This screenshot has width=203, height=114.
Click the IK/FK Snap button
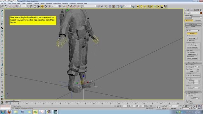point(192,38)
